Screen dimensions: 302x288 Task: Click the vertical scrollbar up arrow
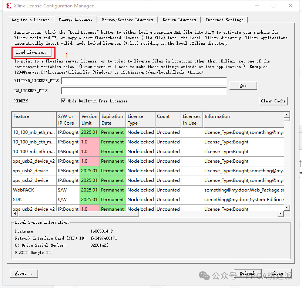tap(286, 115)
